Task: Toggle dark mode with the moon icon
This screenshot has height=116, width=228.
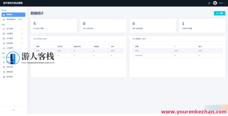Action: [x=209, y=3]
